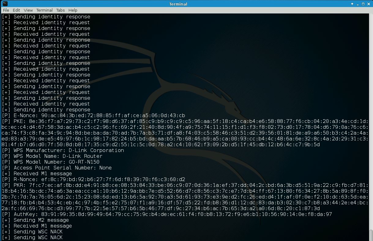Screen dimensions: 373x241
Task: Open the Edit menu
Action: (x=16, y=10)
